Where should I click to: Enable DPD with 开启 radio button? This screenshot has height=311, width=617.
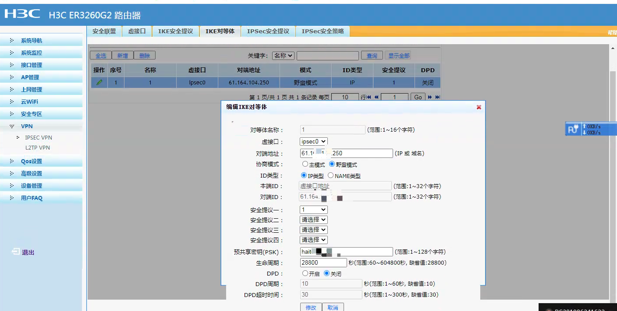[x=305, y=273]
